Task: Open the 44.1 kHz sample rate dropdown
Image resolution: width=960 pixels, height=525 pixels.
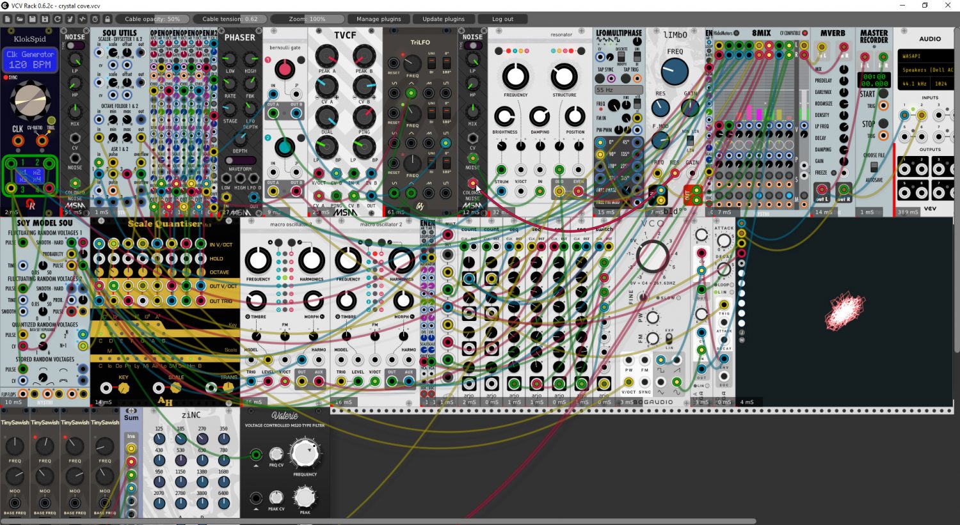Action: point(915,84)
